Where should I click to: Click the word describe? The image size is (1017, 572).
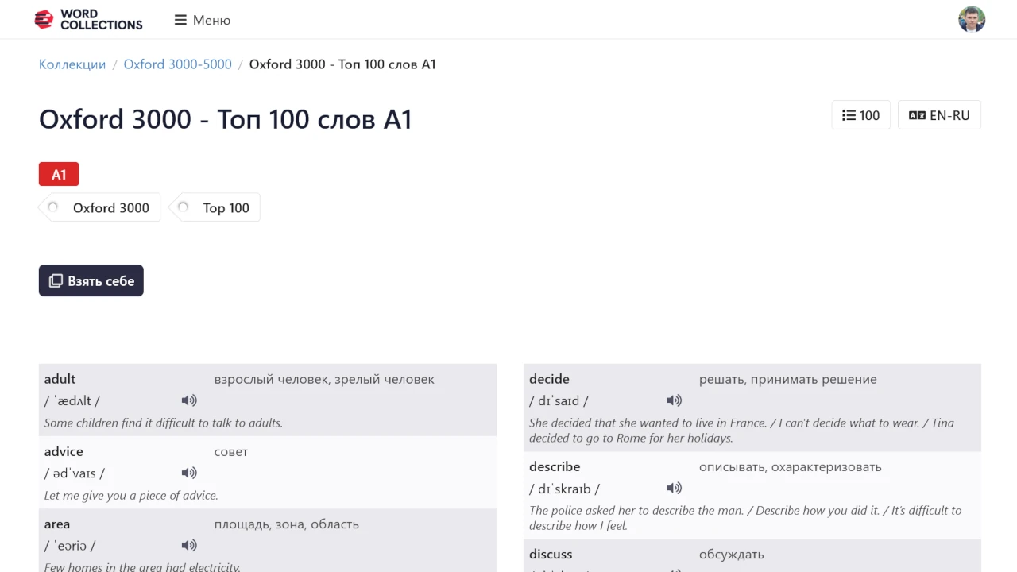point(555,466)
